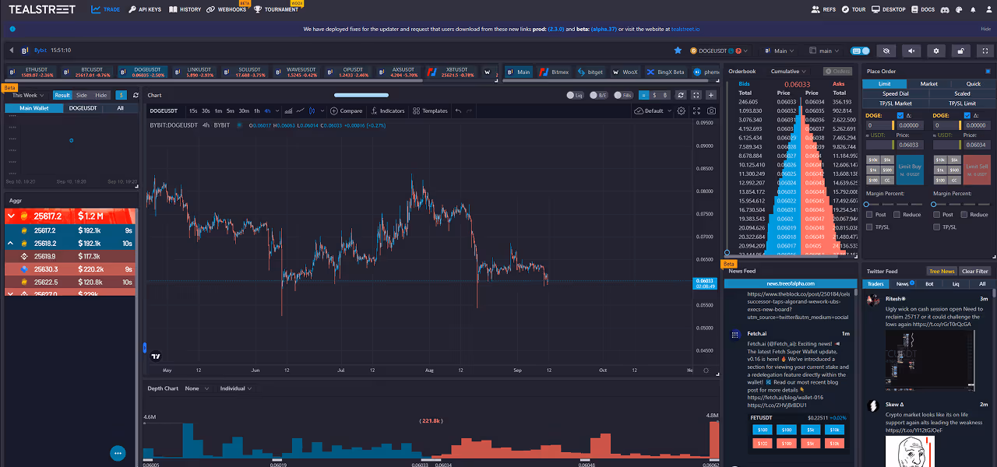Open the round three-dots menu button
The width and height of the screenshot is (997, 467).
point(118,452)
